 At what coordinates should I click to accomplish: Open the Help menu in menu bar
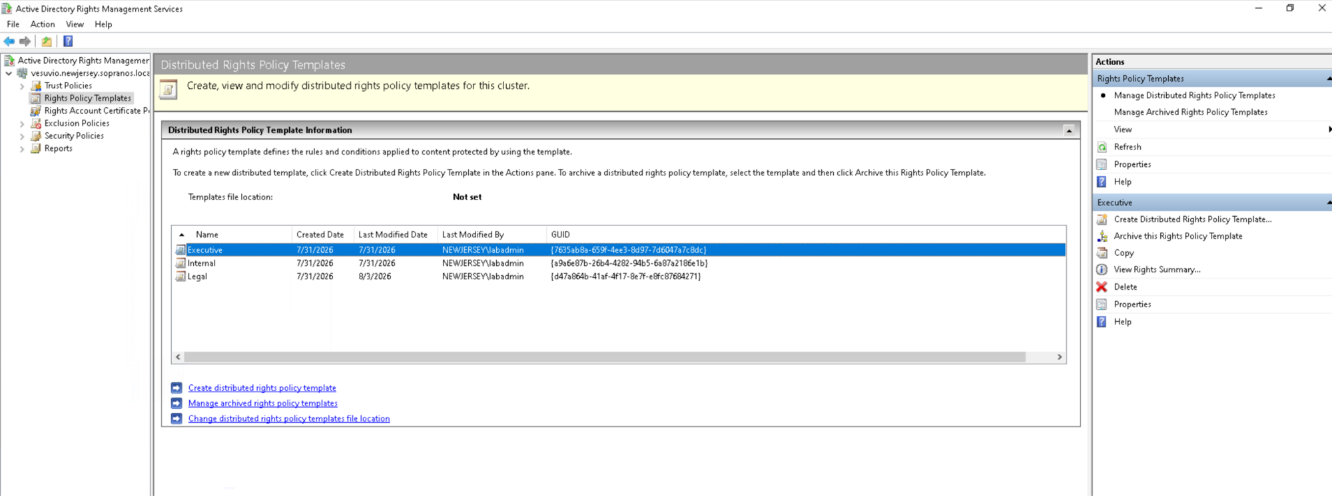point(103,25)
